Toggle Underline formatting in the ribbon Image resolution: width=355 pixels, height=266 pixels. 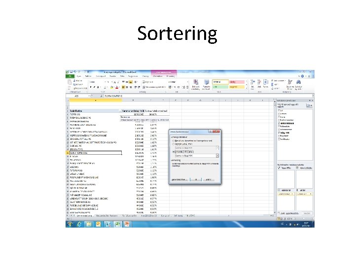98,87
